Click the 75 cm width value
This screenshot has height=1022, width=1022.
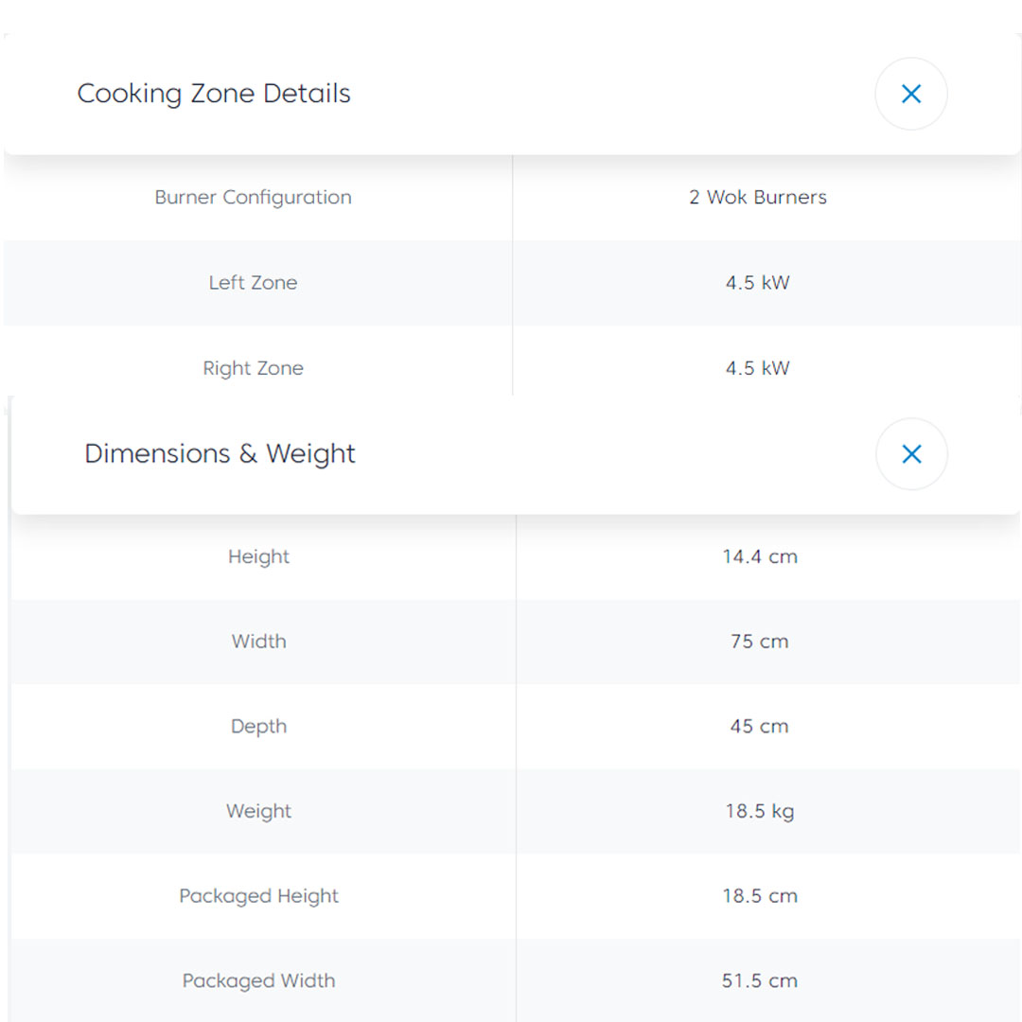[759, 642]
